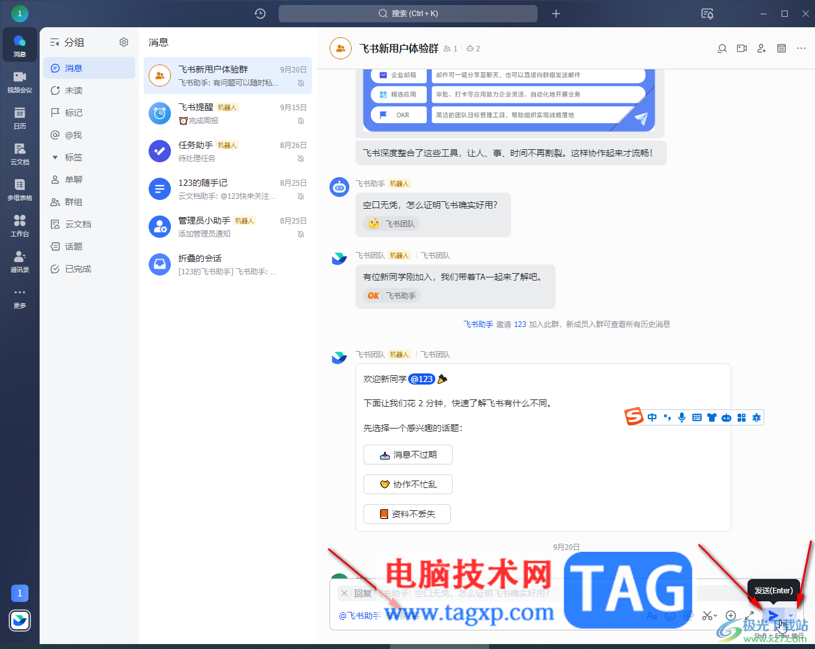Open Contacts (通讯录) in sidebar
Image resolution: width=815 pixels, height=649 pixels.
click(x=20, y=261)
